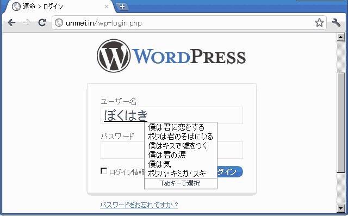Open a new tab with the plus button
Viewport: 348px width, 216px height.
122,7
